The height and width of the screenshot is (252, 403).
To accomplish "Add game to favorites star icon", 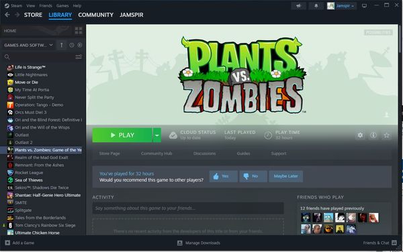I will (x=386, y=135).
